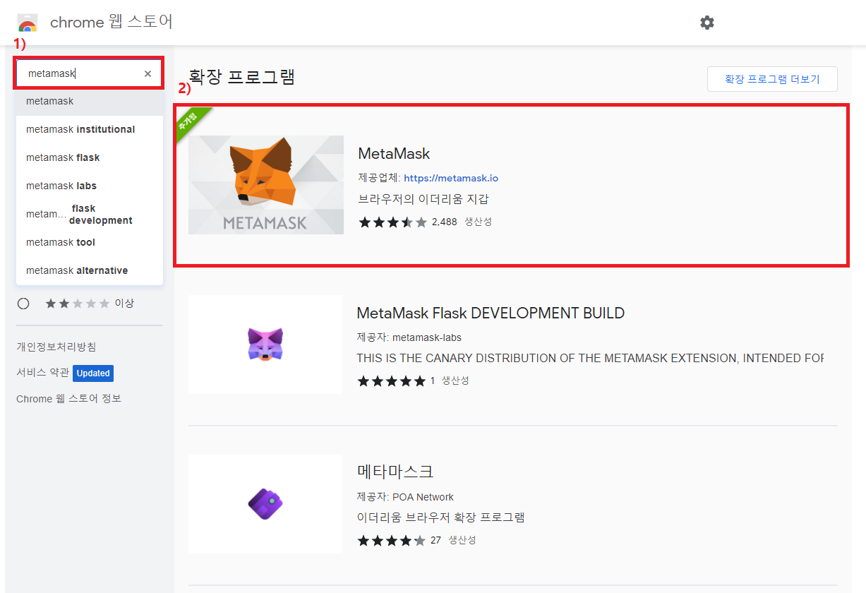Click the 제공자: metamask-labs text

point(409,337)
